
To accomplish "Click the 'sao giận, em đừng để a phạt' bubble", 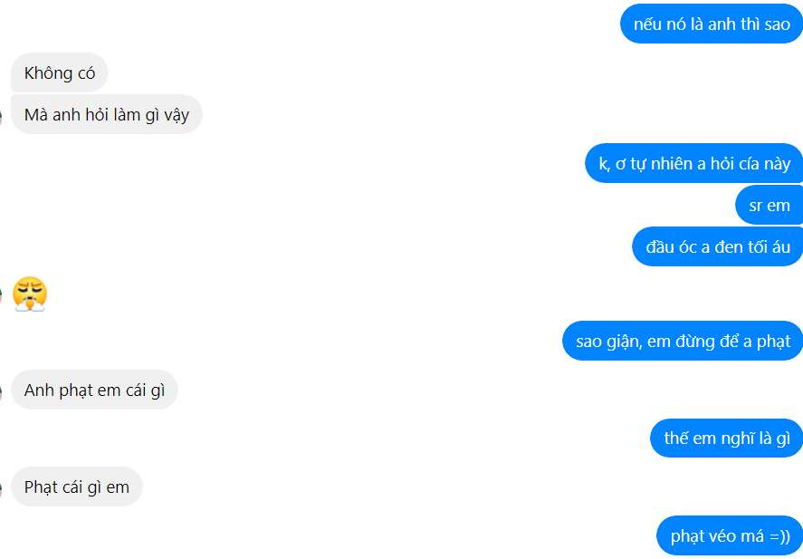I will click(x=683, y=341).
